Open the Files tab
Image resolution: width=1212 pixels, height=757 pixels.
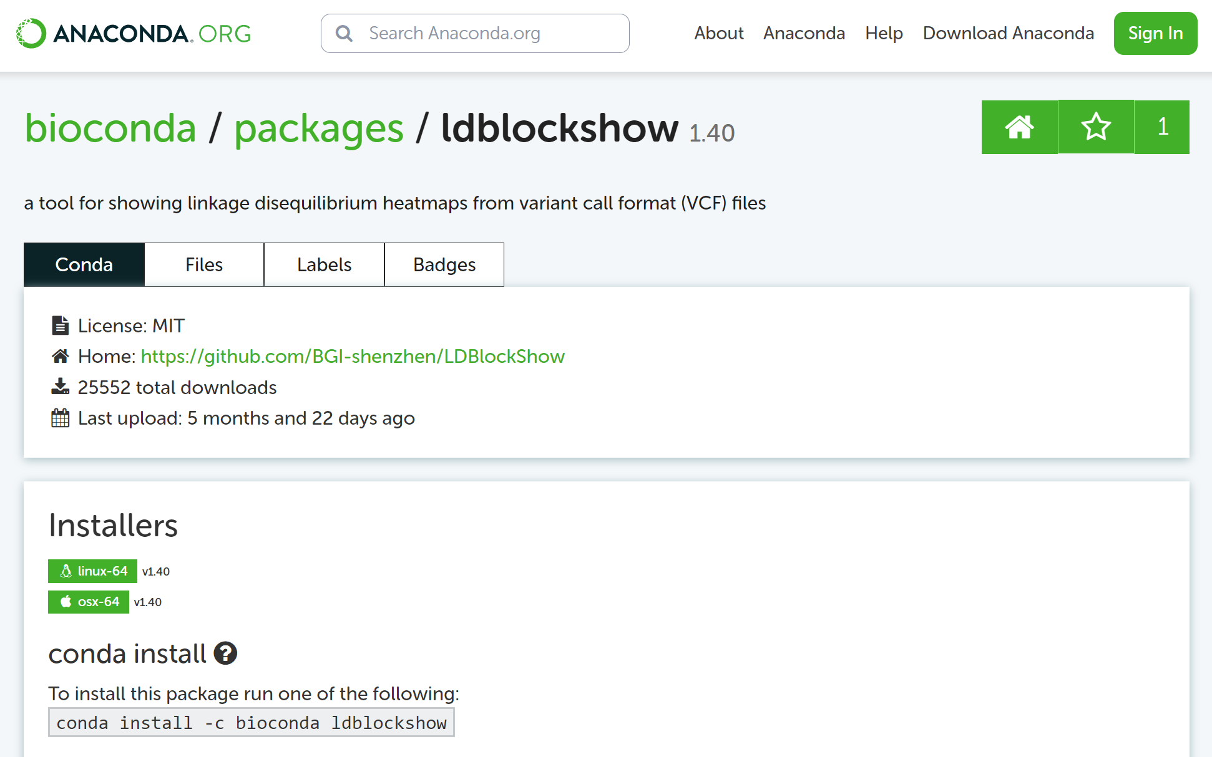pos(204,265)
